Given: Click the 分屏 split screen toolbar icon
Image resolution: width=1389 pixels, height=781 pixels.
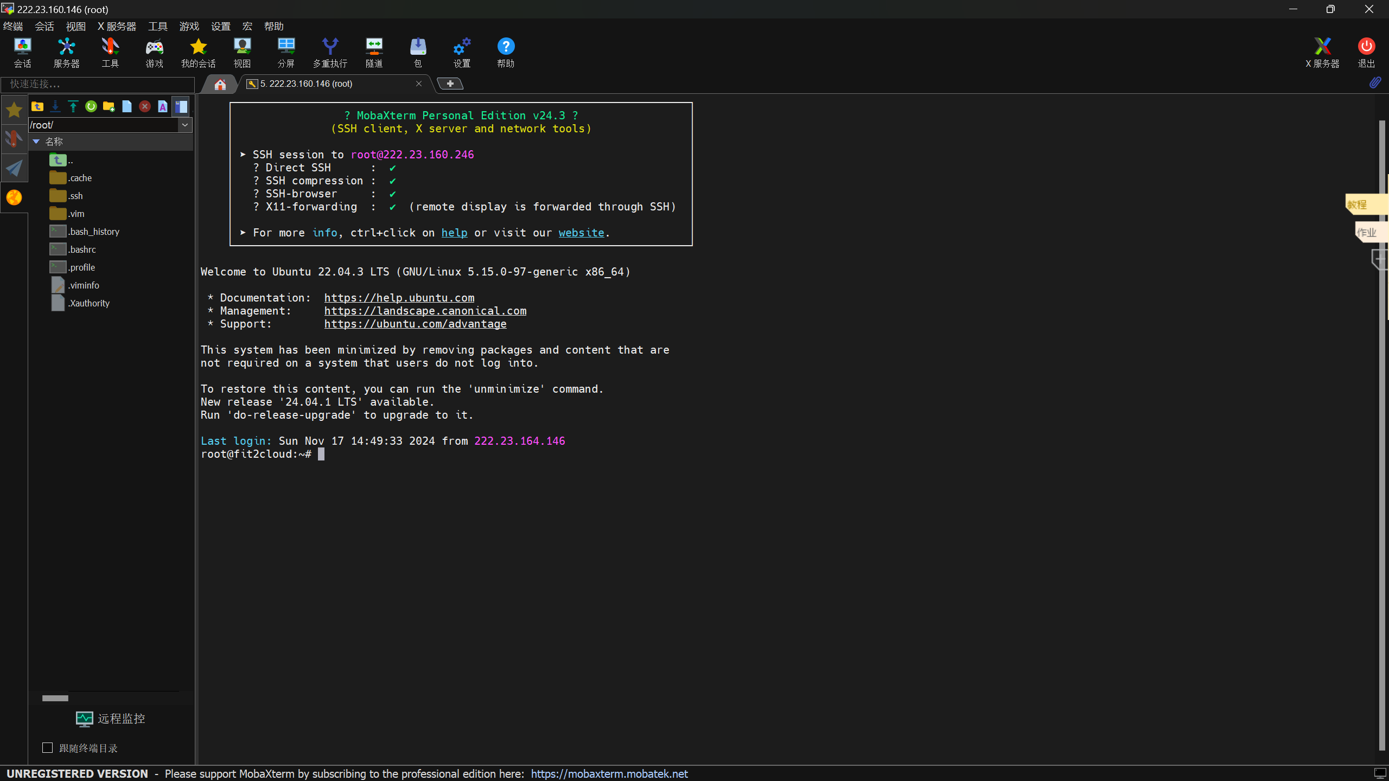Looking at the screenshot, I should tap(286, 53).
